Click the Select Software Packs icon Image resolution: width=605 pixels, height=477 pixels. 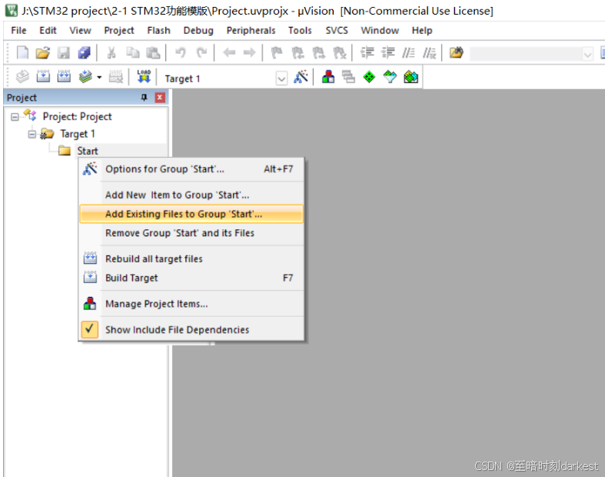point(390,76)
